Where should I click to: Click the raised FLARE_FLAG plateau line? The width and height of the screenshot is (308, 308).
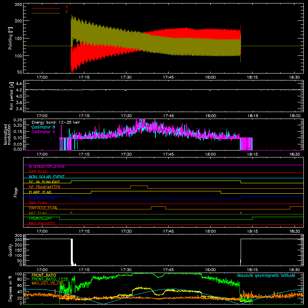[156, 191]
